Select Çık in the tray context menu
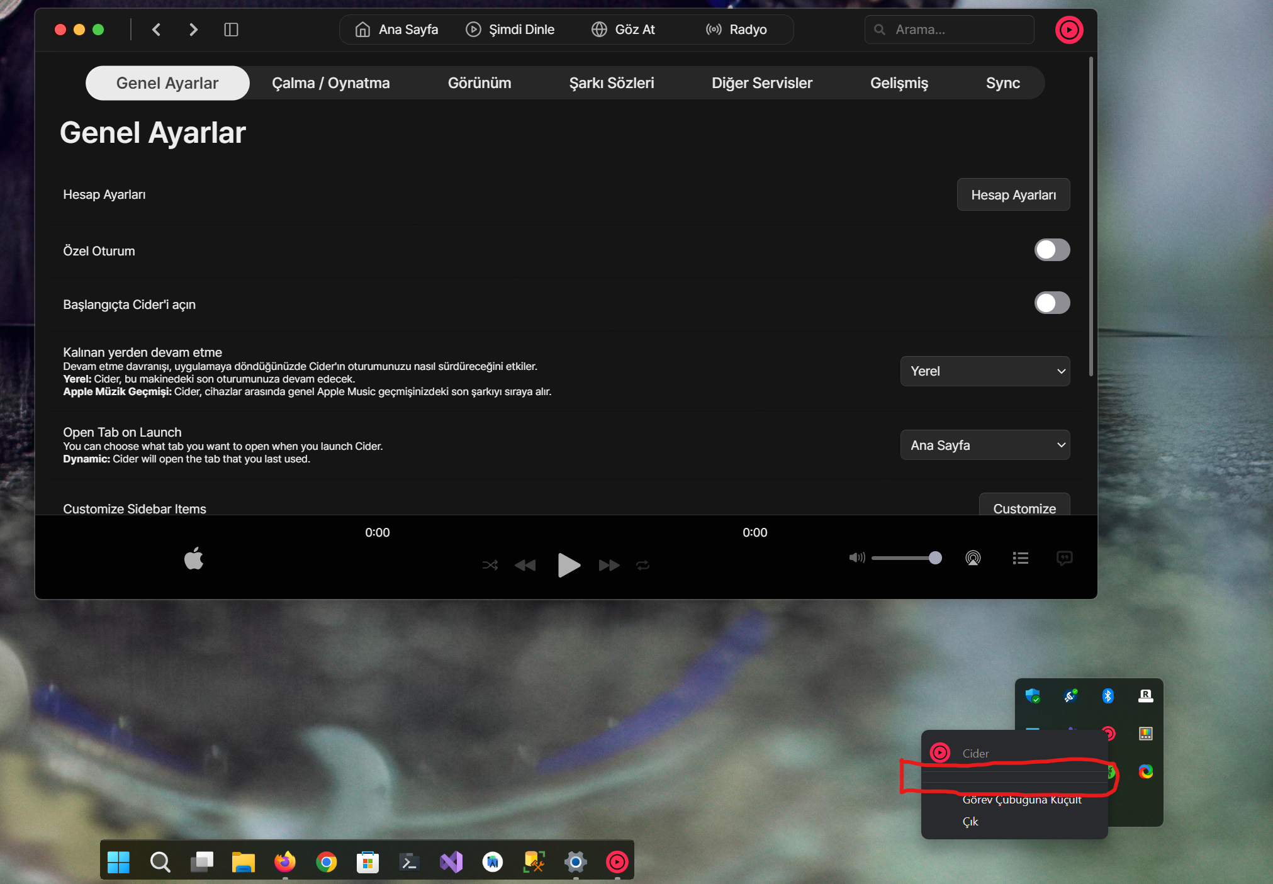Screen dimensions: 1273x884 [x=970, y=822]
